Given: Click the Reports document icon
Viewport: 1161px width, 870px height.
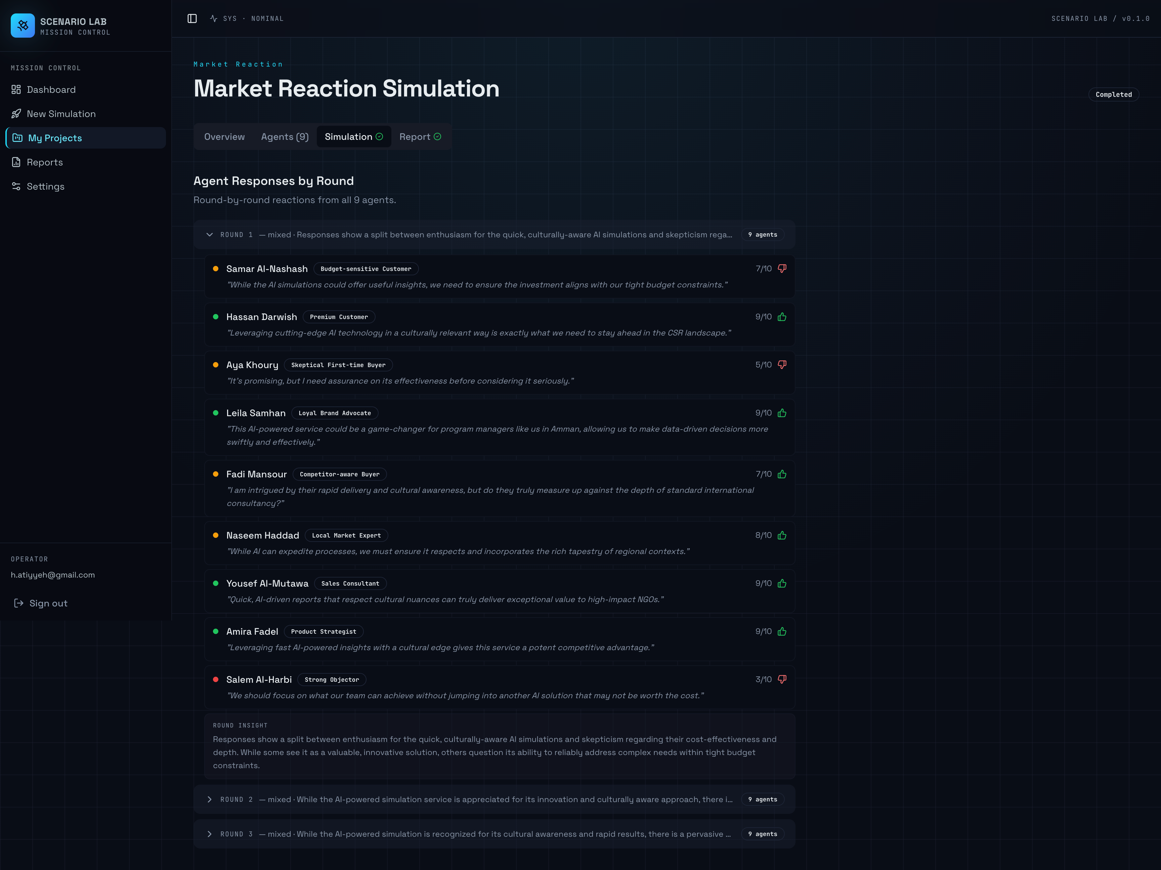Looking at the screenshot, I should point(16,162).
